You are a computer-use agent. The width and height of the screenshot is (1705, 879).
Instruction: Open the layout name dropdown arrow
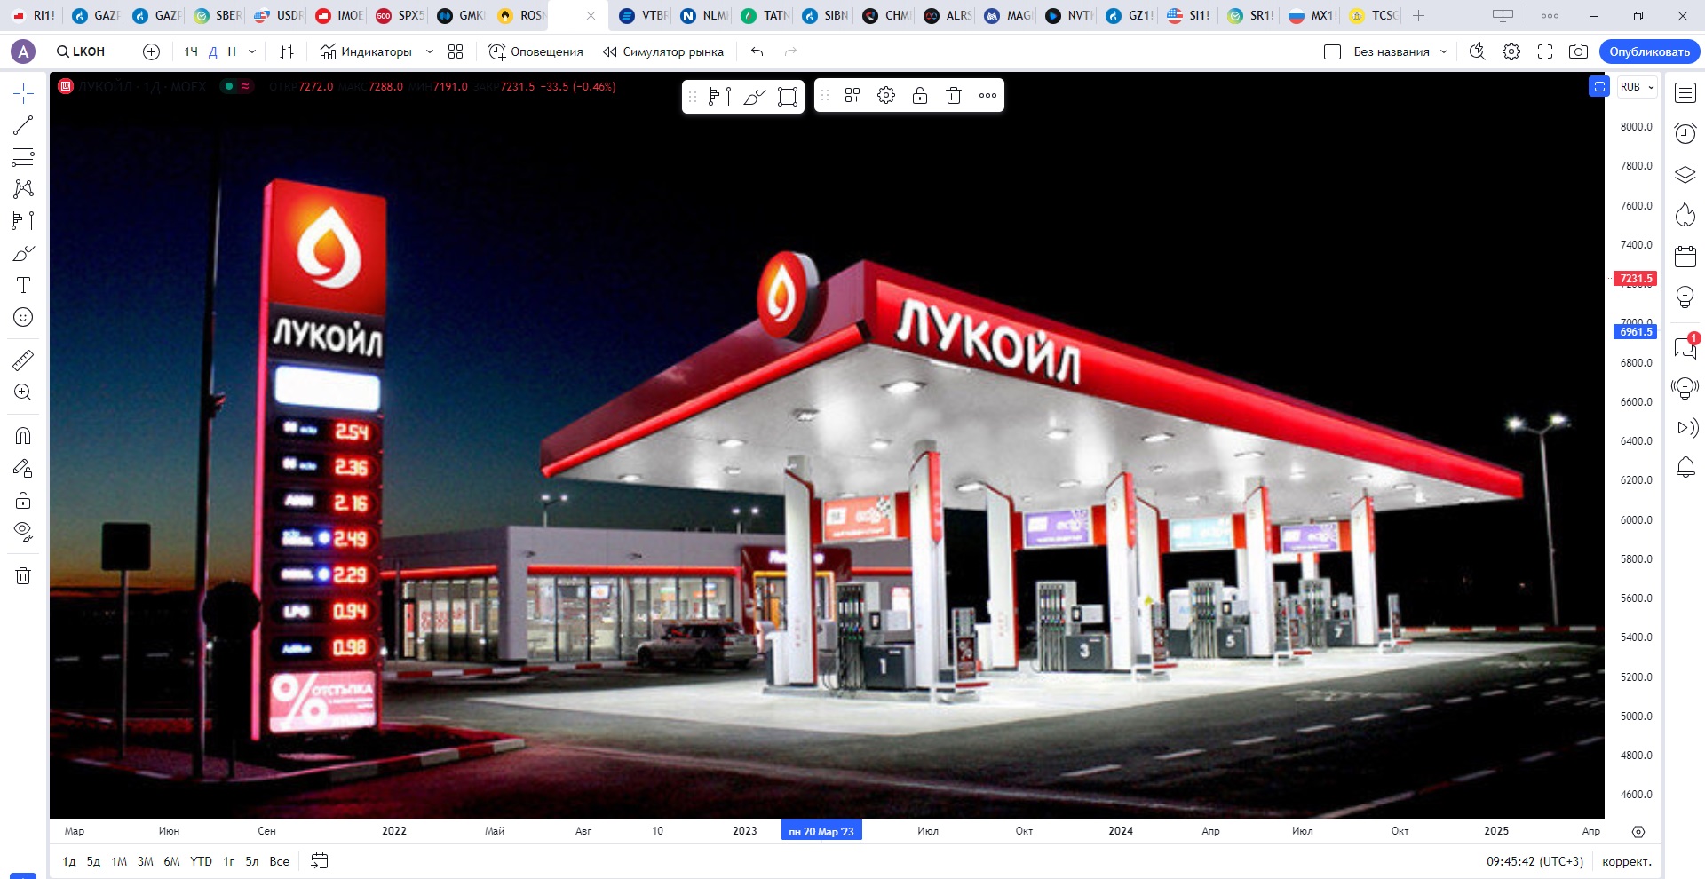tap(1444, 51)
